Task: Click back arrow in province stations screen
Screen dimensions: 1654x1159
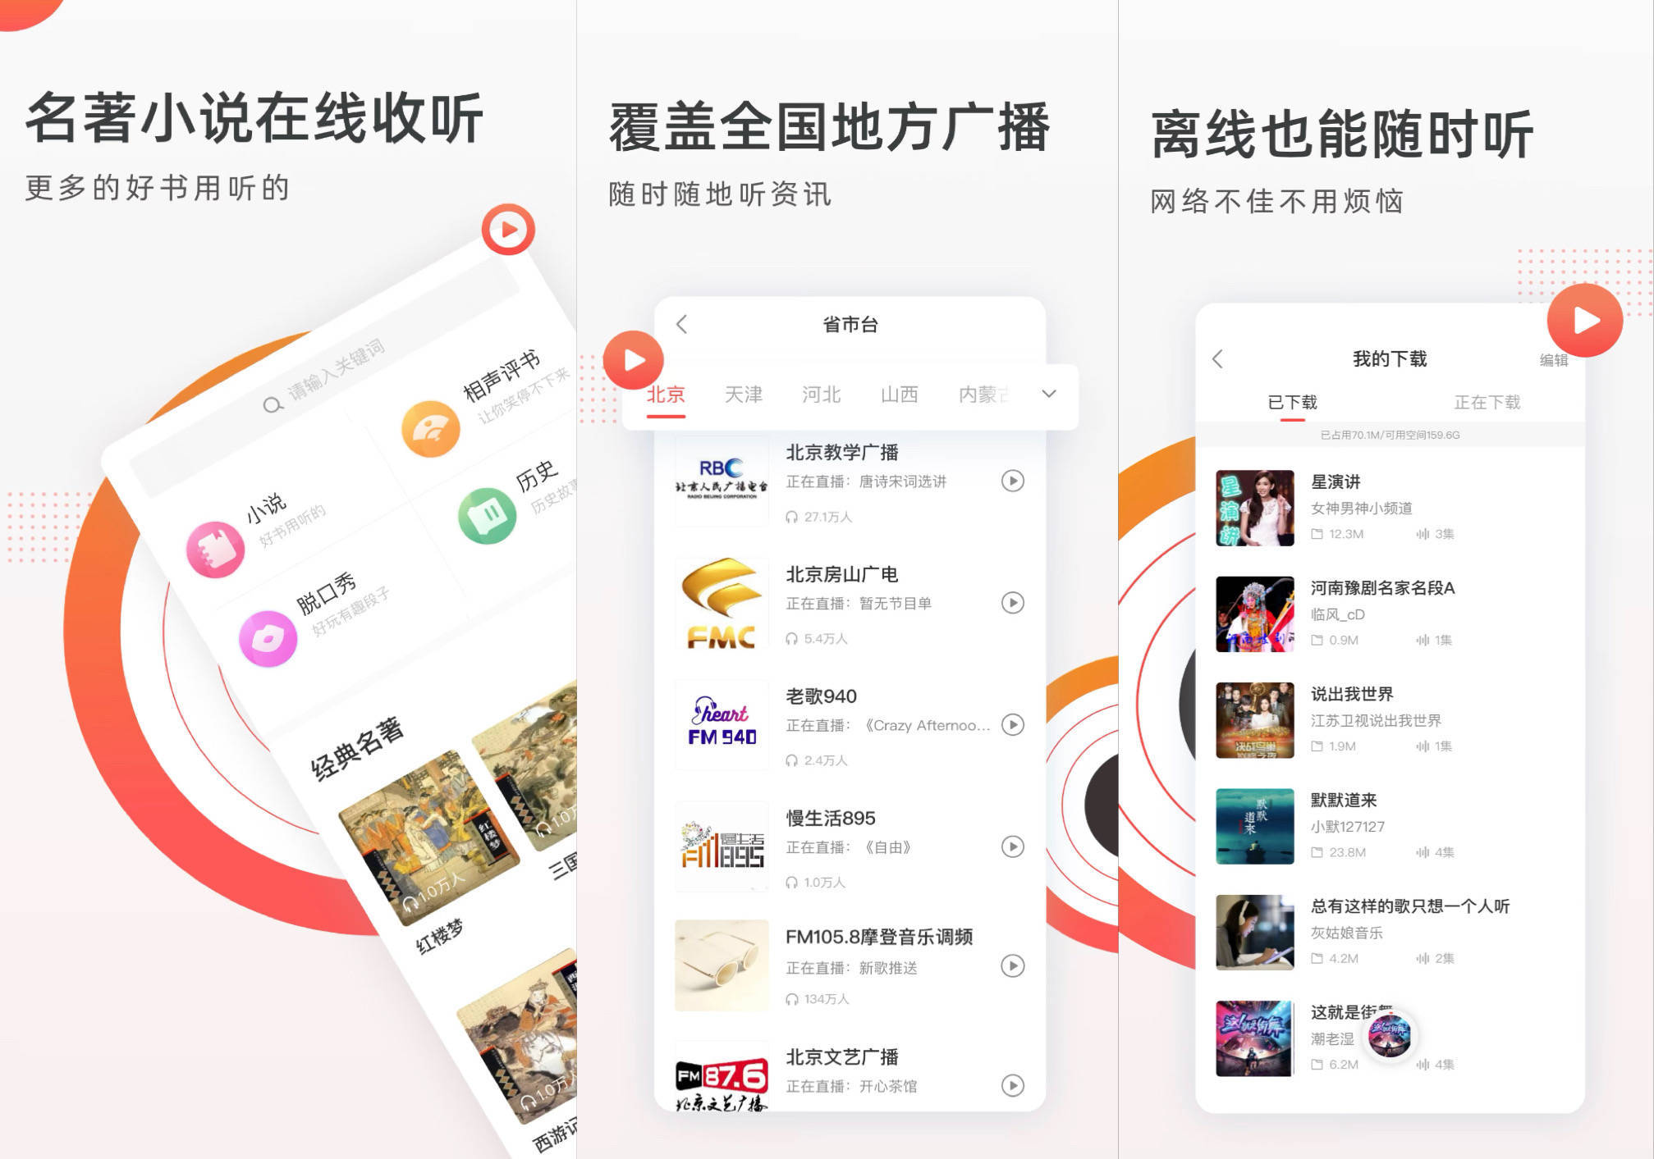Action: [x=679, y=324]
